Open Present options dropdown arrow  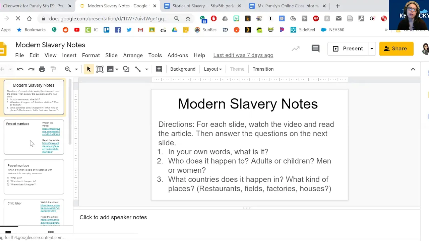click(x=372, y=49)
